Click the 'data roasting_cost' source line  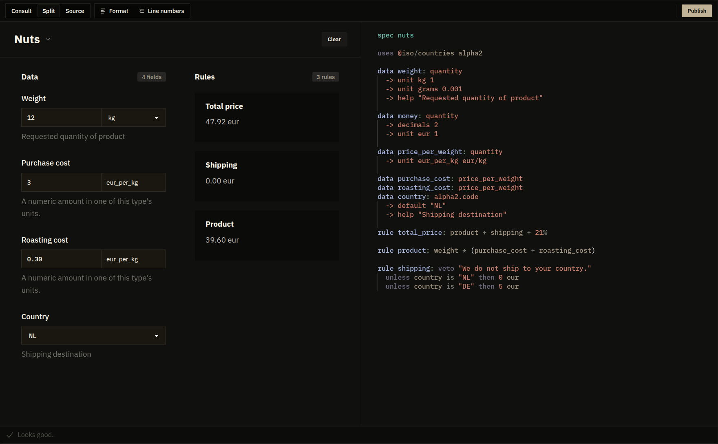tap(450, 188)
